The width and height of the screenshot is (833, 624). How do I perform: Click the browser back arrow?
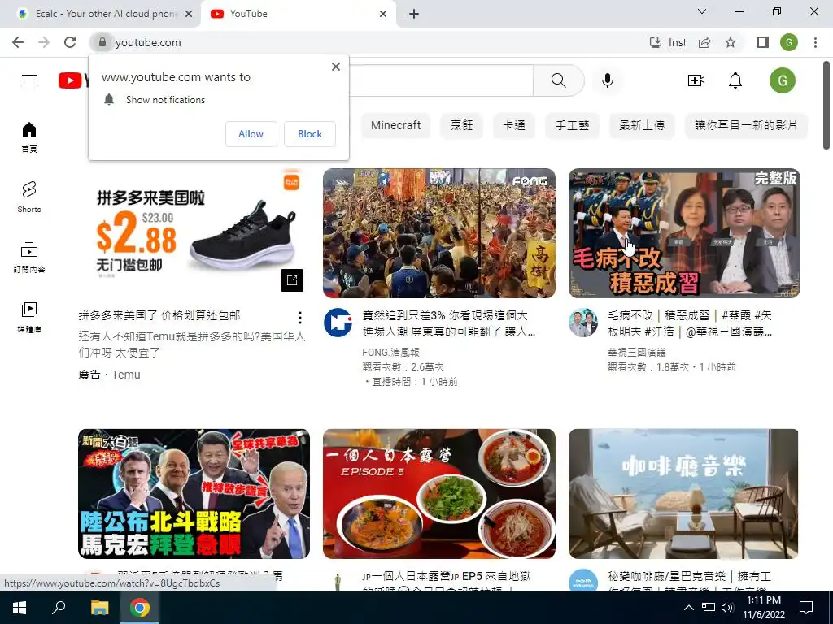[x=18, y=42]
